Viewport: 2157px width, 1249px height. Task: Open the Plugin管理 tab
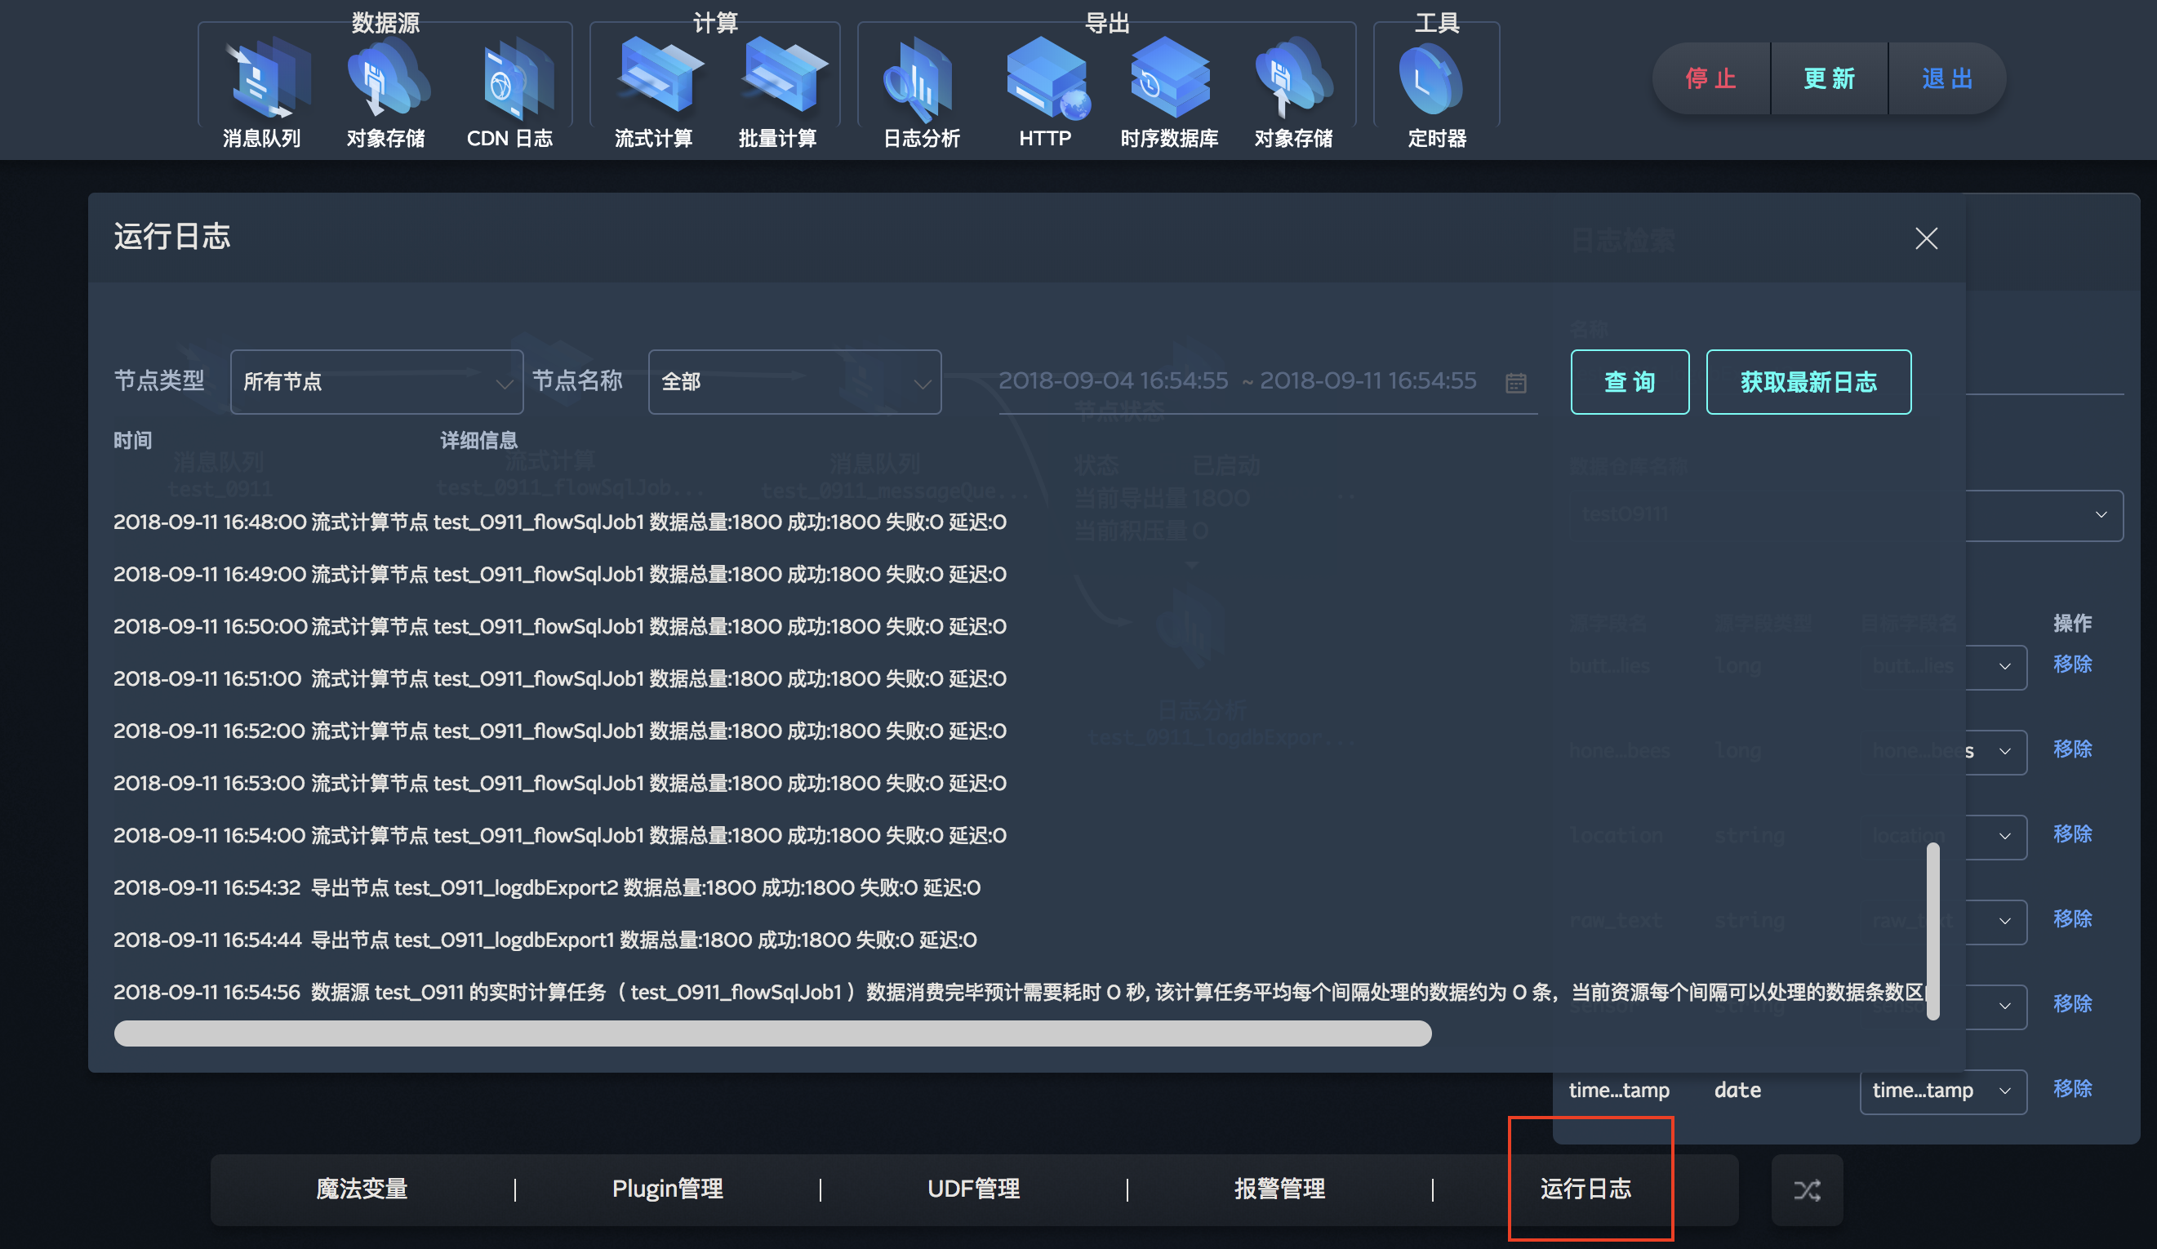[x=668, y=1189]
